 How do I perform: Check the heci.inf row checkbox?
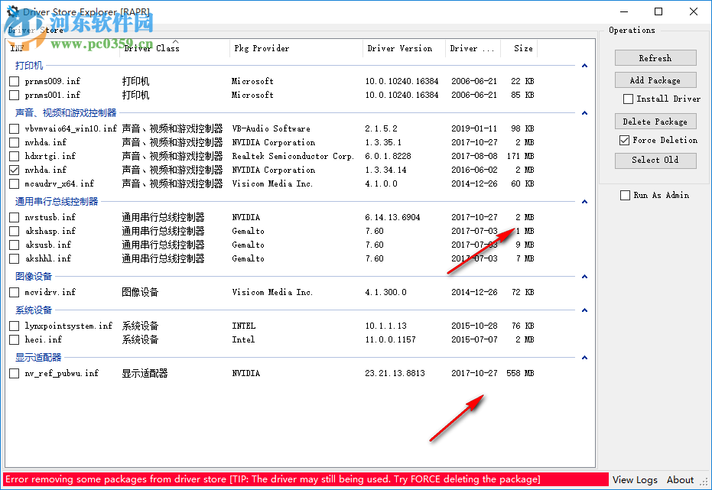pyautogui.click(x=14, y=339)
